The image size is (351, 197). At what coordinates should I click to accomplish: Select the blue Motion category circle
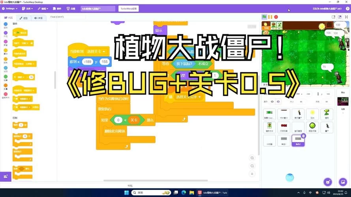[x=6, y=24]
